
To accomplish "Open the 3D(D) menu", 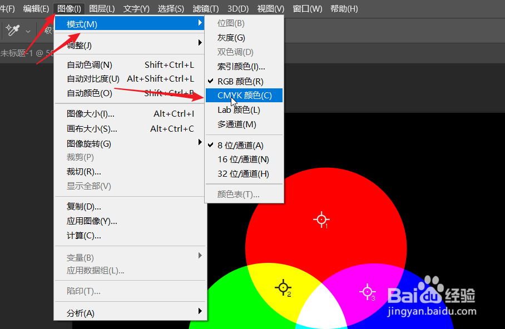I will coord(238,9).
